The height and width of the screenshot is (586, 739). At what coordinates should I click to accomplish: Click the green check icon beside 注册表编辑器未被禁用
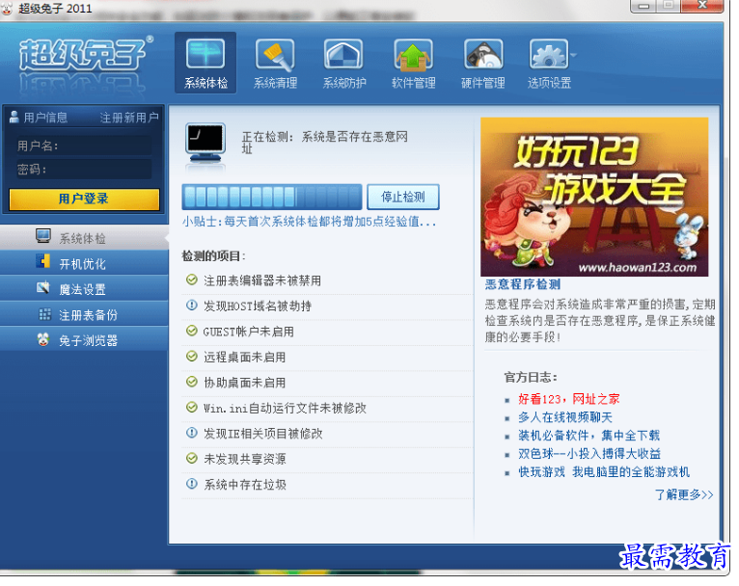tap(192, 280)
